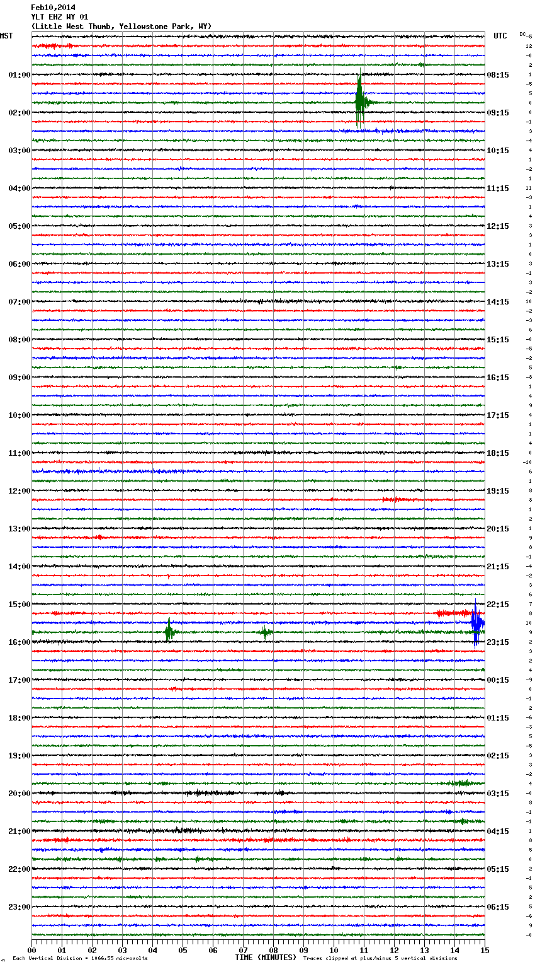The height and width of the screenshot is (967, 535).
Task: Select the 02:00 MST hour label
Action: pyautogui.click(x=20, y=113)
